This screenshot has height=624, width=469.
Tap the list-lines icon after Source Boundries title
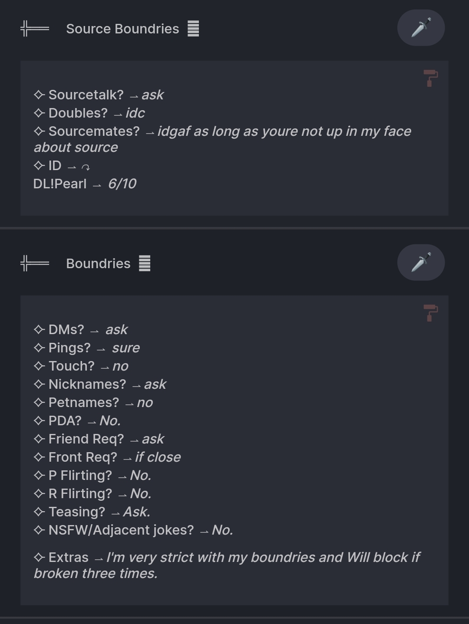(x=193, y=29)
